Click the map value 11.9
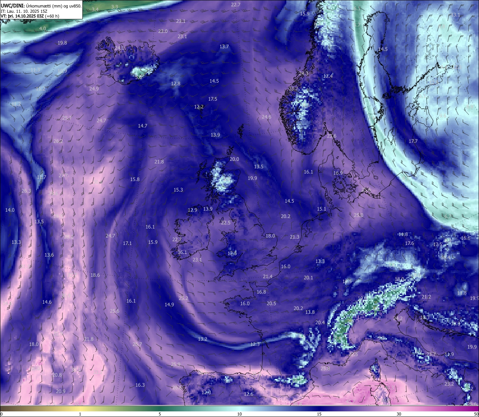Image resolution: width=479 pixels, height=417 pixels. click(449, 354)
